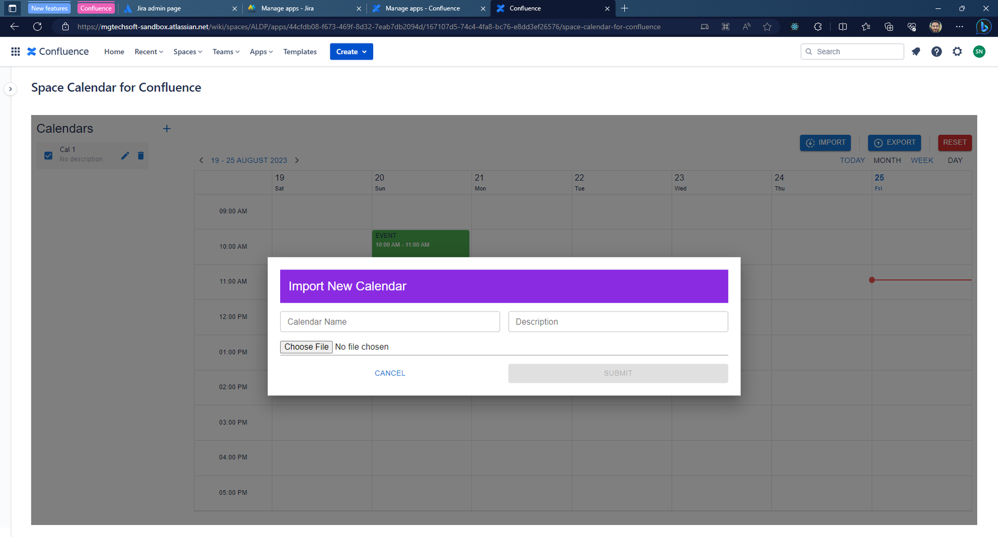Viewport: 998px width, 537px height.
Task: Expand the Teams dropdown menu
Action: point(226,52)
